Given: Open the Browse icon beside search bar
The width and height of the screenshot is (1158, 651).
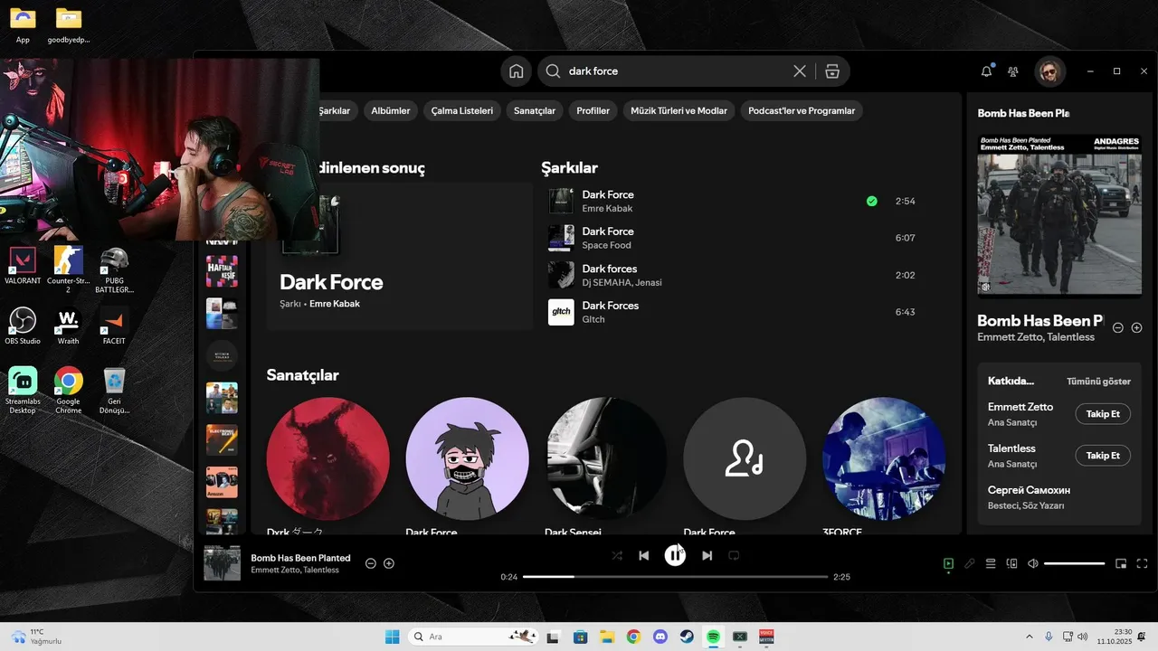Looking at the screenshot, I should pos(832,71).
